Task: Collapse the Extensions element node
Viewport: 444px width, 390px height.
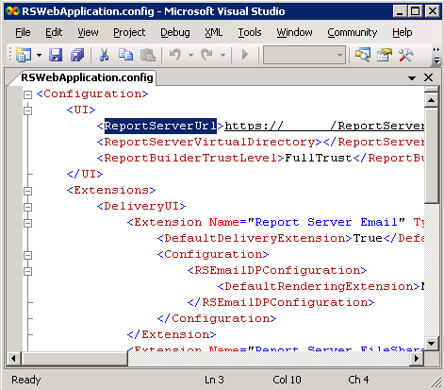Action: (28, 191)
